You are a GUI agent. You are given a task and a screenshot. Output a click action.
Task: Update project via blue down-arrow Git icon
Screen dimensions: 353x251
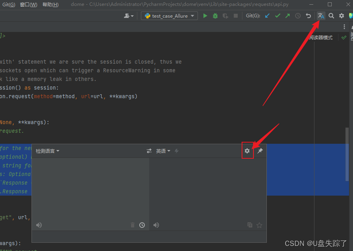click(267, 16)
